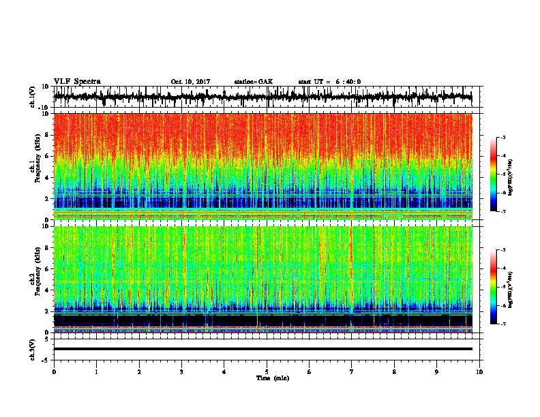The image size is (540, 417).
Task: Click the "VLF Spectra" plot title
Action: click(77, 82)
